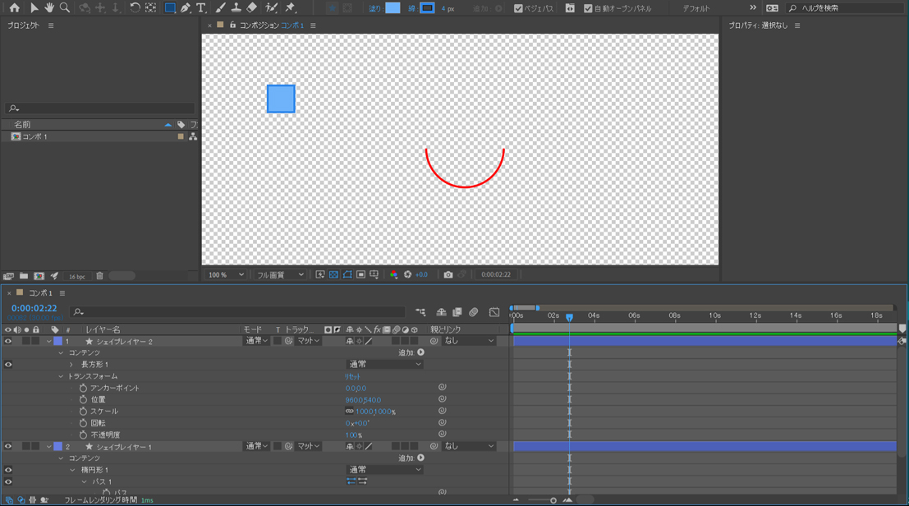Click the 追加 button for シェイプレイヤー 2
The image size is (909, 506).
[x=421, y=352]
